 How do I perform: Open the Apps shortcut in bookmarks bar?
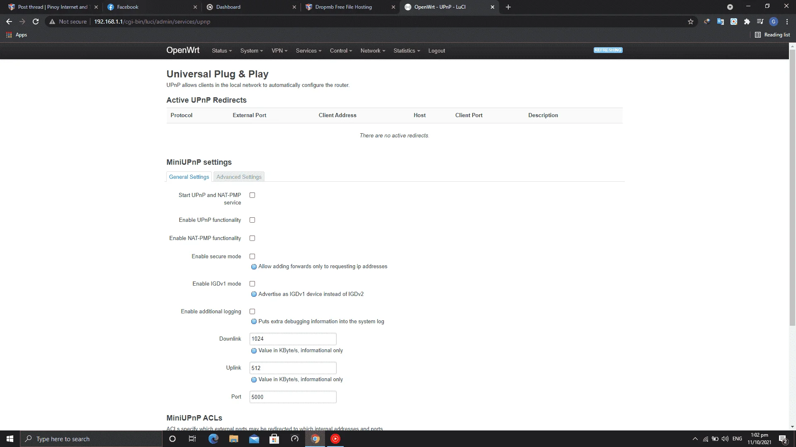point(17,35)
